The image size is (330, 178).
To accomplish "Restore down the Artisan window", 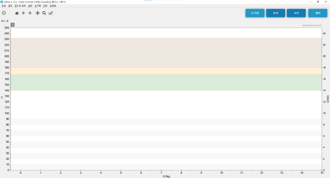I will click(318, 2).
